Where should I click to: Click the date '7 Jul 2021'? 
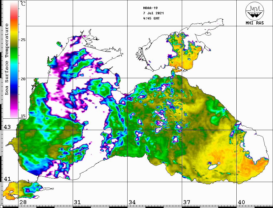(x=154, y=13)
